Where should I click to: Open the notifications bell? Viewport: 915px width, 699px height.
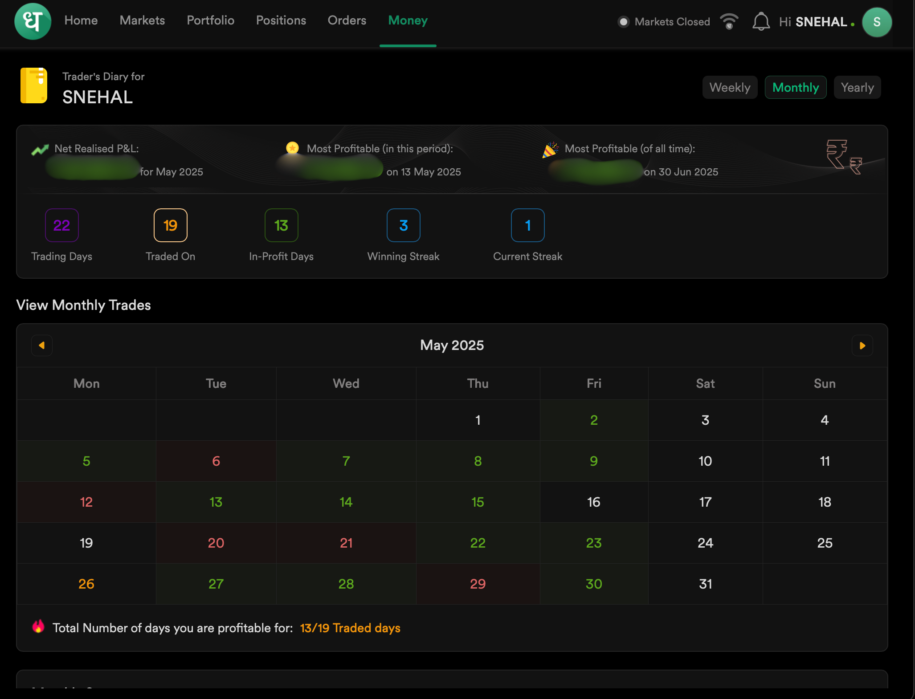point(761,21)
